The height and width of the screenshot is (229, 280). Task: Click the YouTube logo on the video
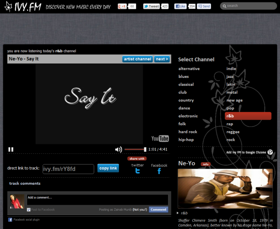(x=160, y=138)
